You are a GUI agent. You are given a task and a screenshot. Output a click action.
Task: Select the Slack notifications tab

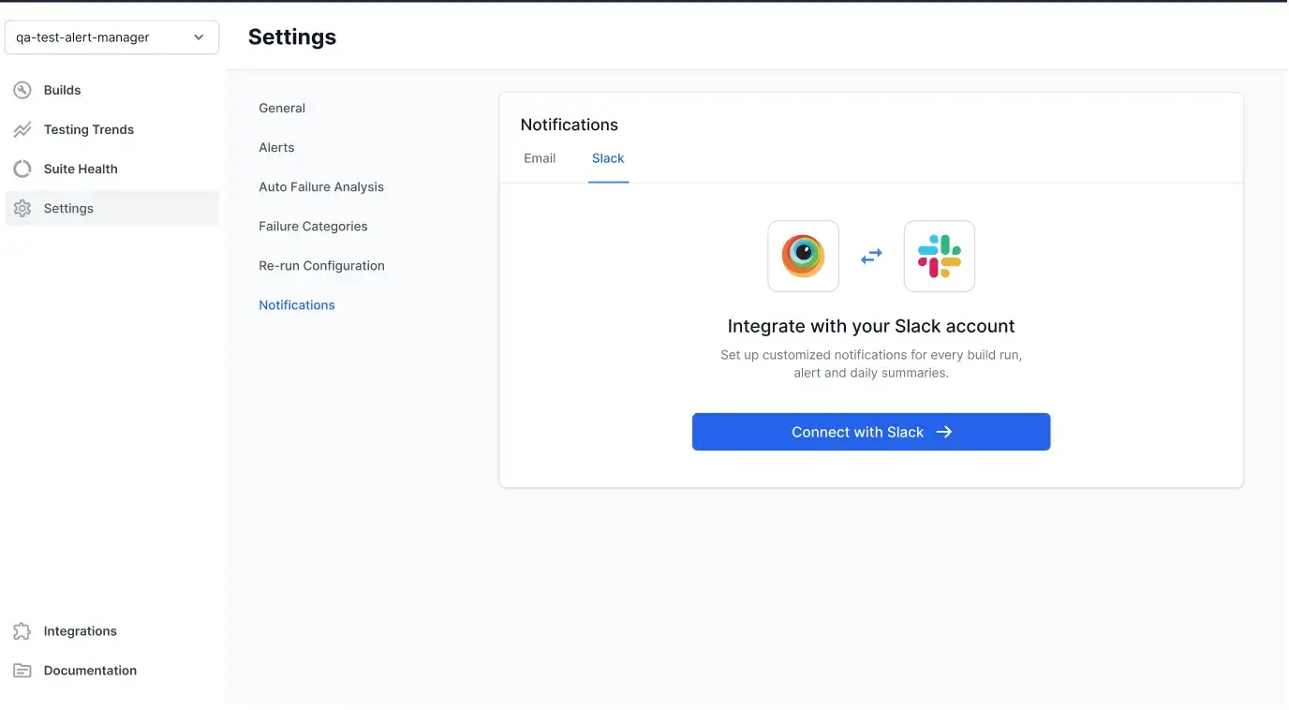point(608,158)
